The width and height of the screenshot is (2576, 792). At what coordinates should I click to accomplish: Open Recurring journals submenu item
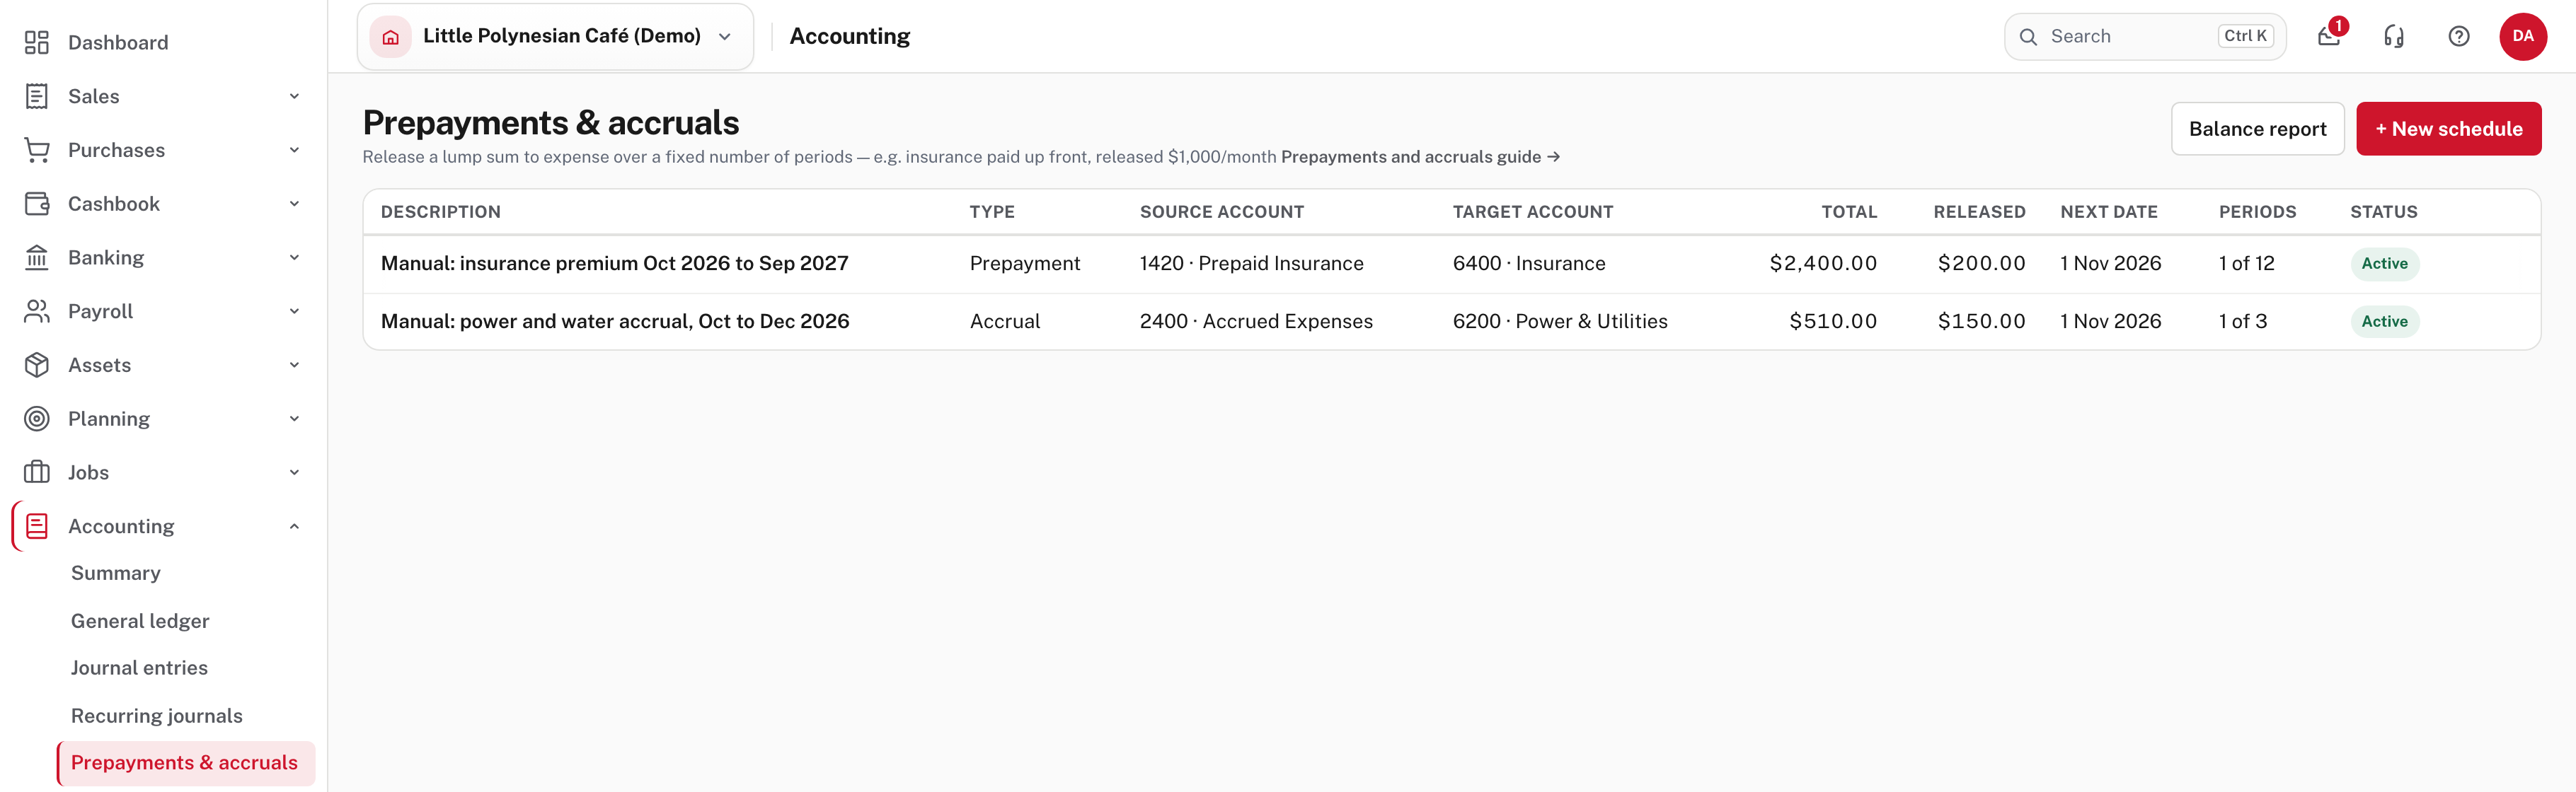click(157, 715)
